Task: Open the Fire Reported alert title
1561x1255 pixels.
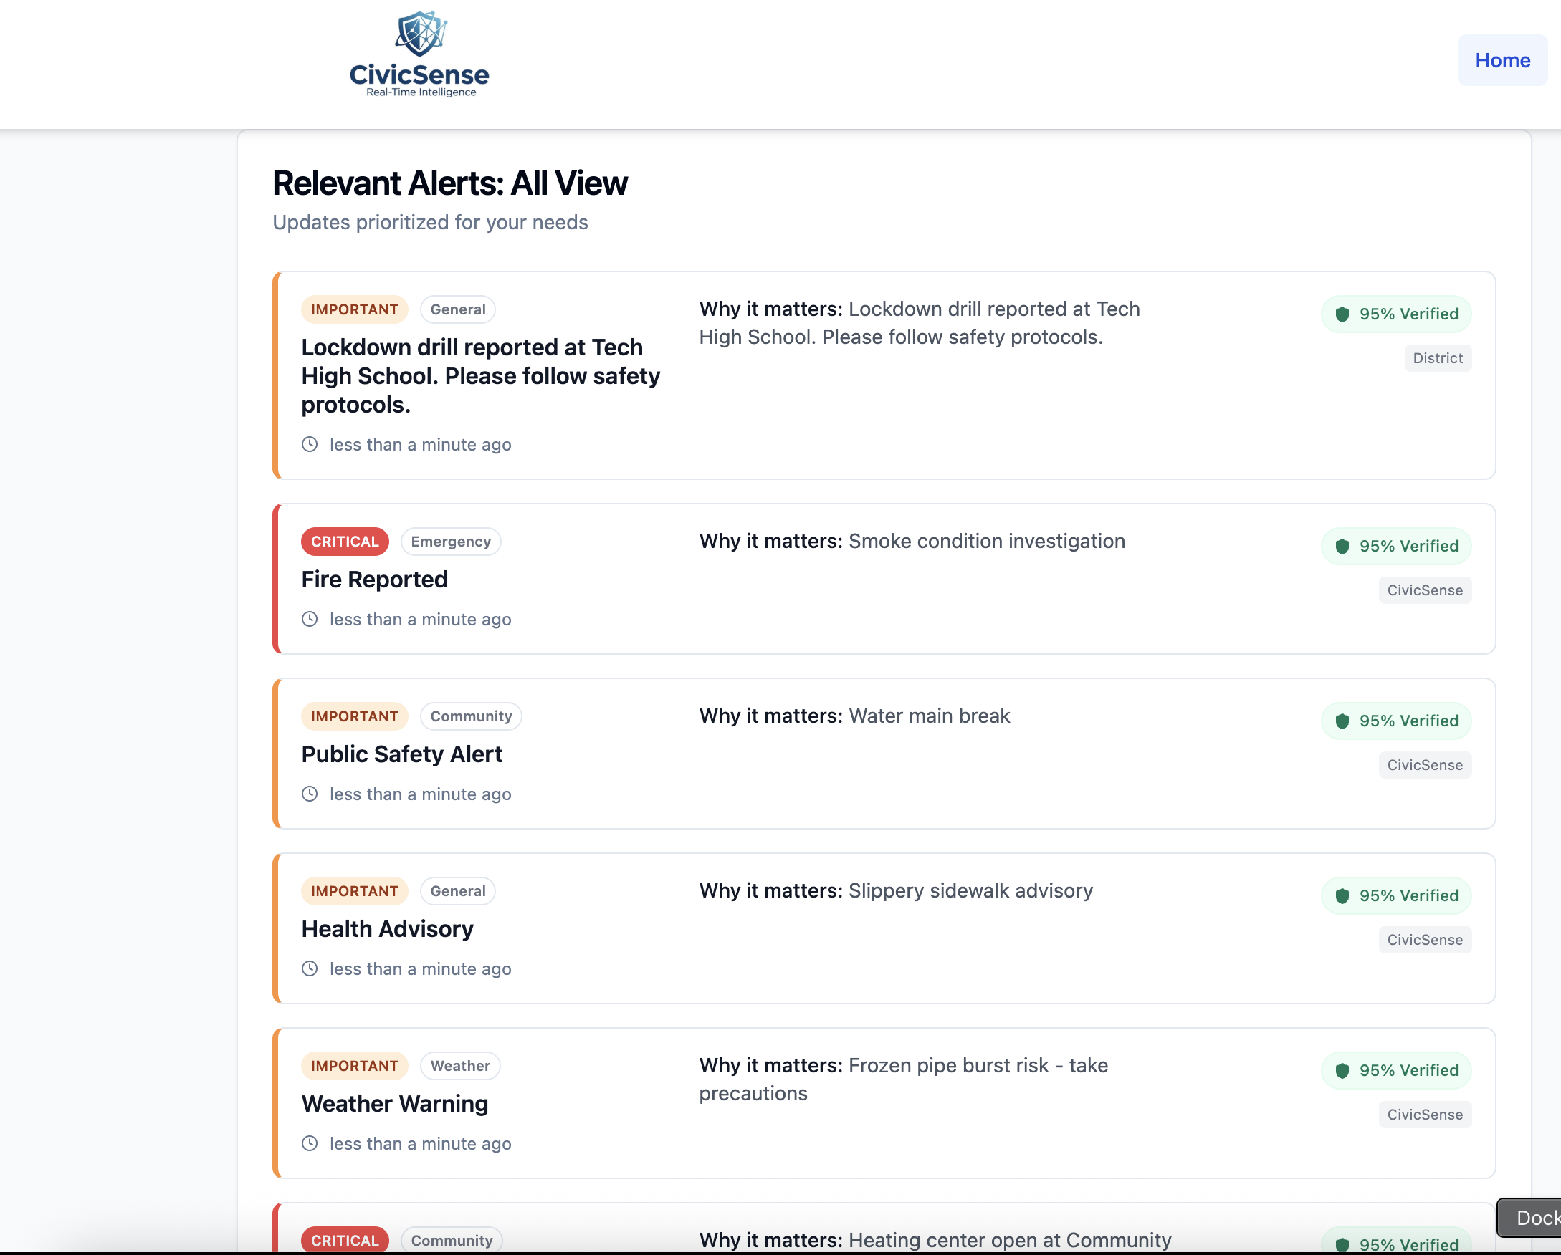Action: tap(374, 580)
